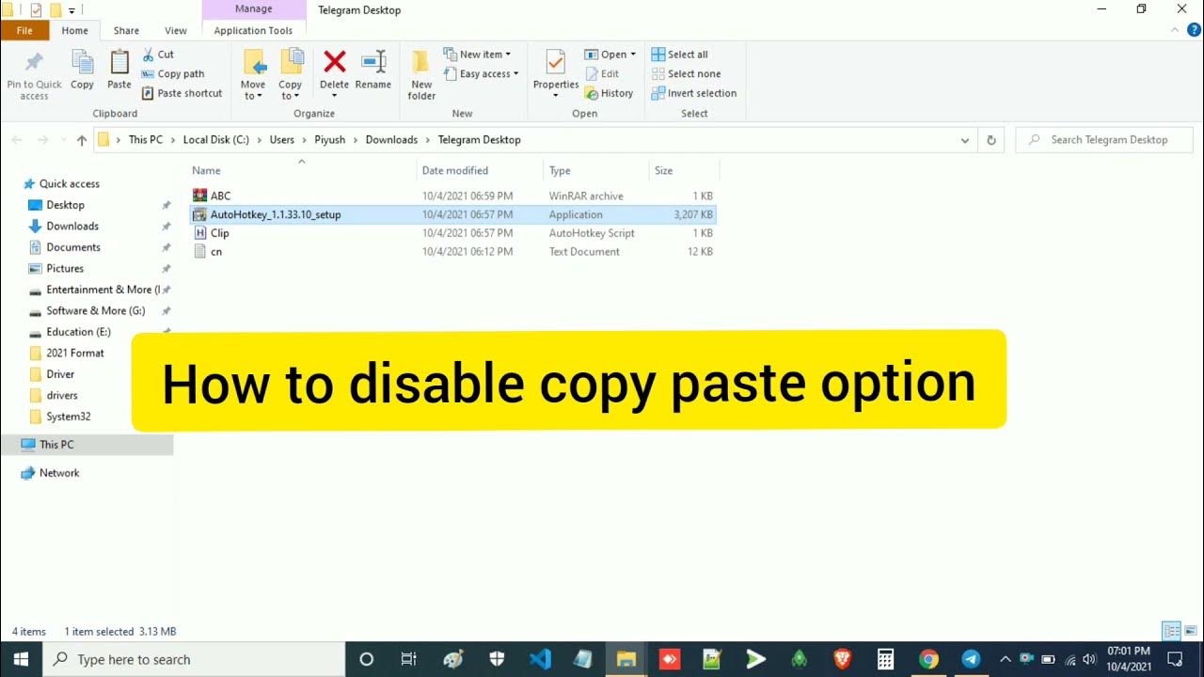This screenshot has width=1204, height=677.
Task: Click Invert selection in ribbon
Action: click(694, 93)
